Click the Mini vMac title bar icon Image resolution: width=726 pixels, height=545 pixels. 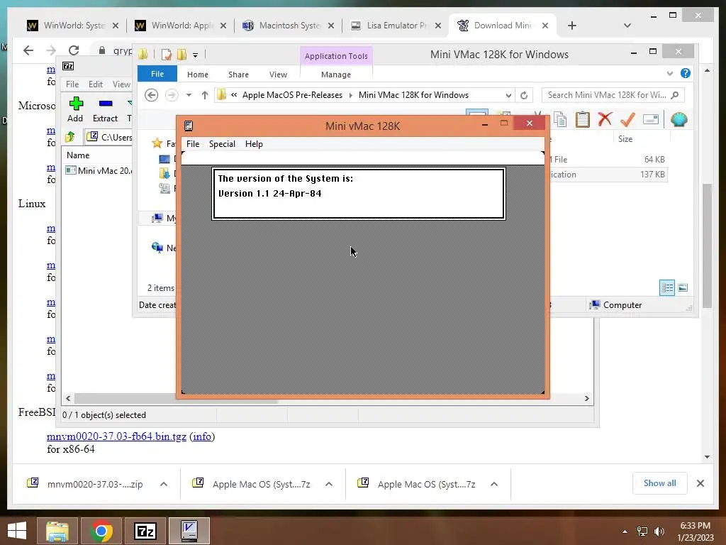click(189, 126)
